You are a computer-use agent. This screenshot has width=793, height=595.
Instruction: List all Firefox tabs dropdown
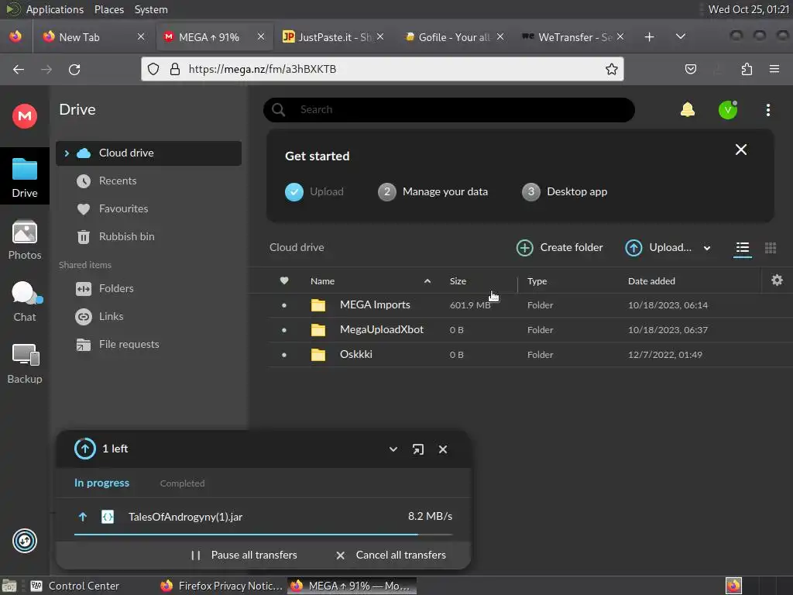680,36
